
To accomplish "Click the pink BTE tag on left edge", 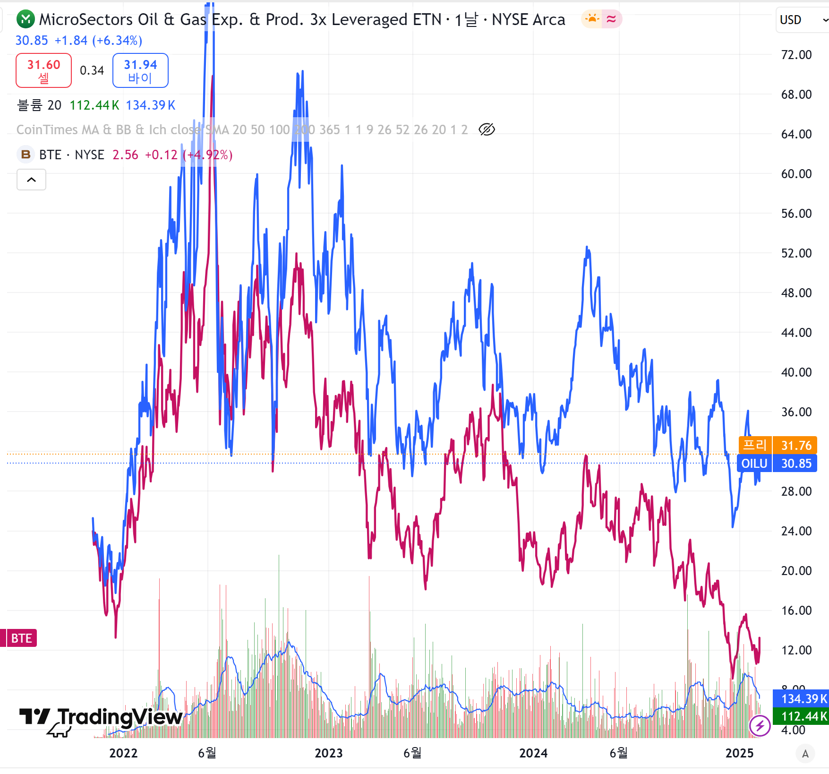I will point(20,638).
